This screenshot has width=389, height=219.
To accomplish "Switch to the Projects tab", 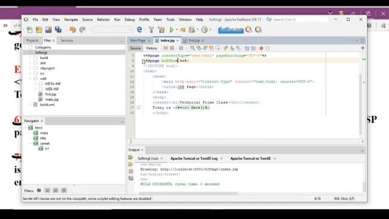I will point(32,40).
